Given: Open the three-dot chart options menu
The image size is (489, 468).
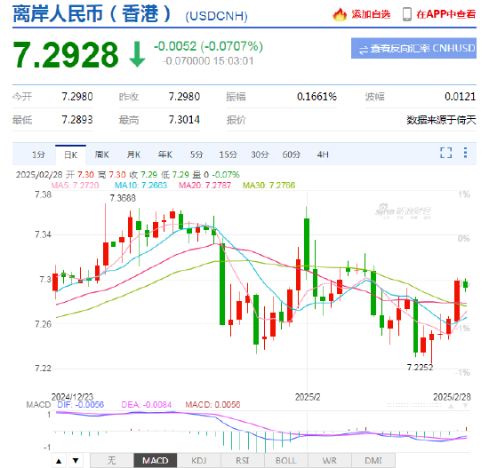Looking at the screenshot, I should click(x=465, y=153).
